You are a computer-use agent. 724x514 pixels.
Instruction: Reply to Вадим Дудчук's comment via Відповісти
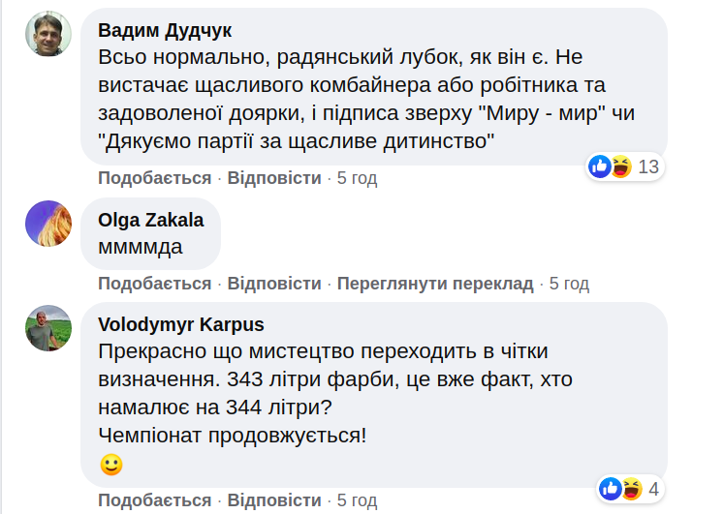[x=274, y=178]
